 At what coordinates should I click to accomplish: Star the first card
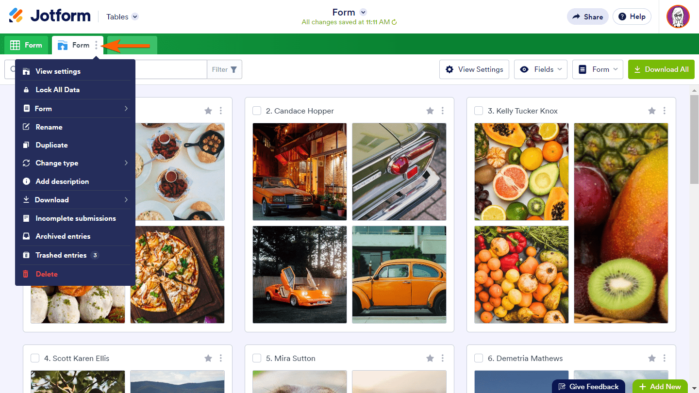click(208, 111)
